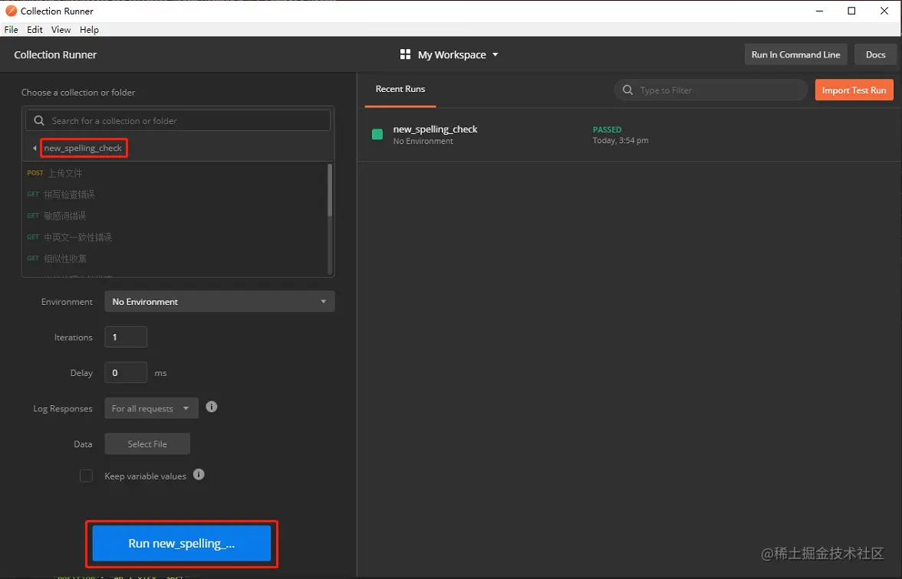The image size is (902, 579).
Task: Click the Delay input field
Action: tap(126, 373)
